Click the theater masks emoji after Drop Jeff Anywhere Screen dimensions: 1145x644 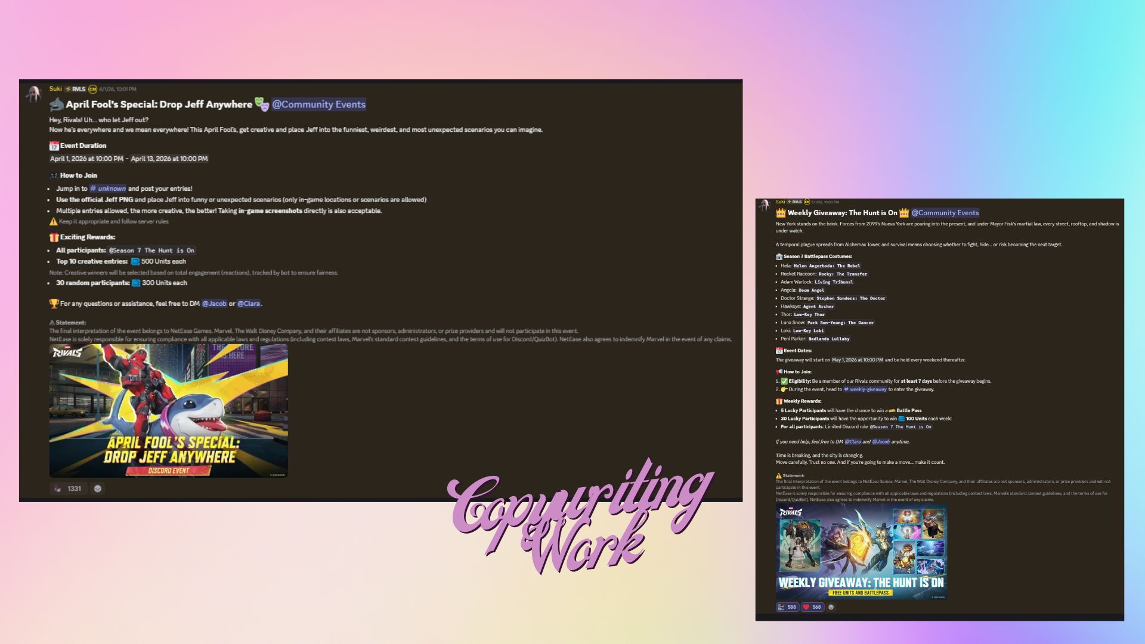coord(262,104)
